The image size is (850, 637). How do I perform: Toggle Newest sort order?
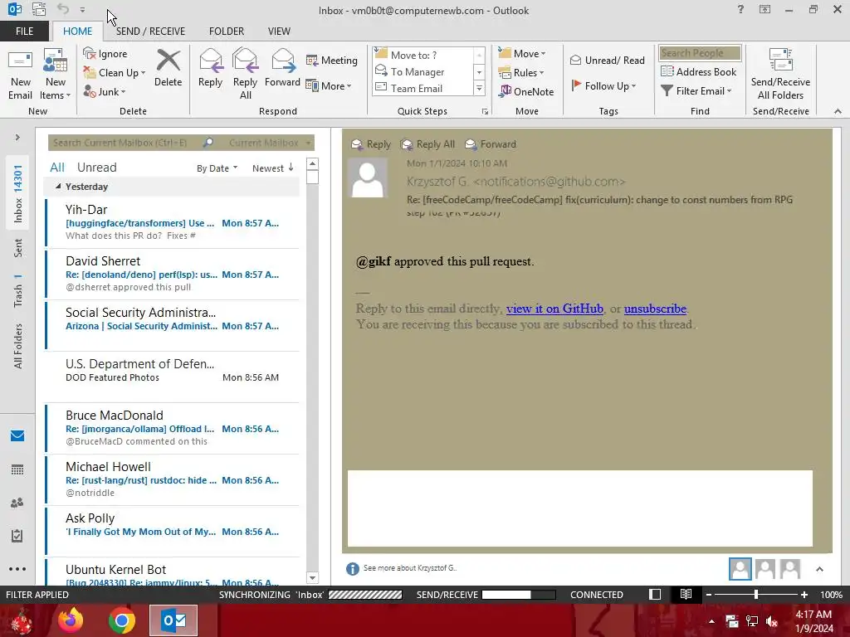tap(272, 168)
